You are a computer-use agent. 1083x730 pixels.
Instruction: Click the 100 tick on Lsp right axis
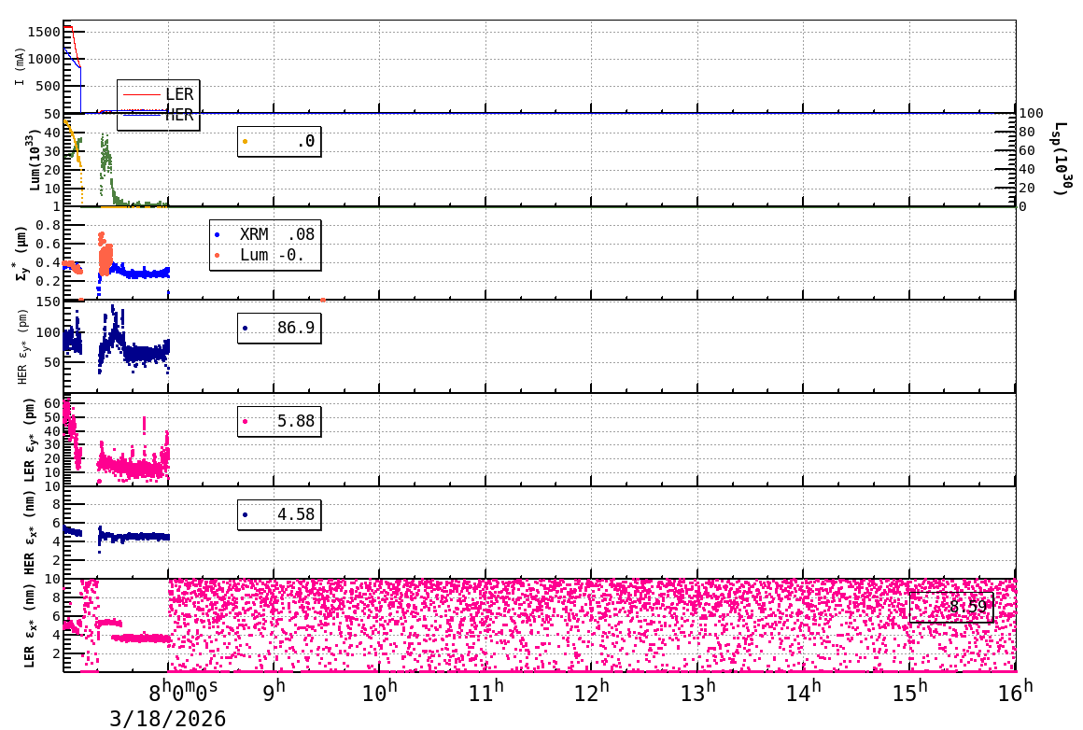(1032, 113)
